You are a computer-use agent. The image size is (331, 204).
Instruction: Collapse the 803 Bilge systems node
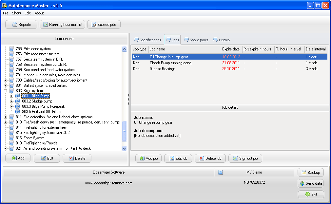click(x=5, y=91)
